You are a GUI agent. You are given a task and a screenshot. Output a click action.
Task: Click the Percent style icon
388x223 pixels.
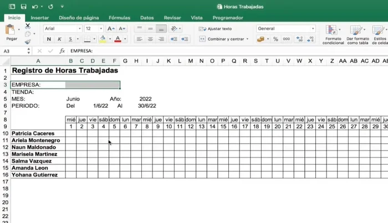point(275,39)
